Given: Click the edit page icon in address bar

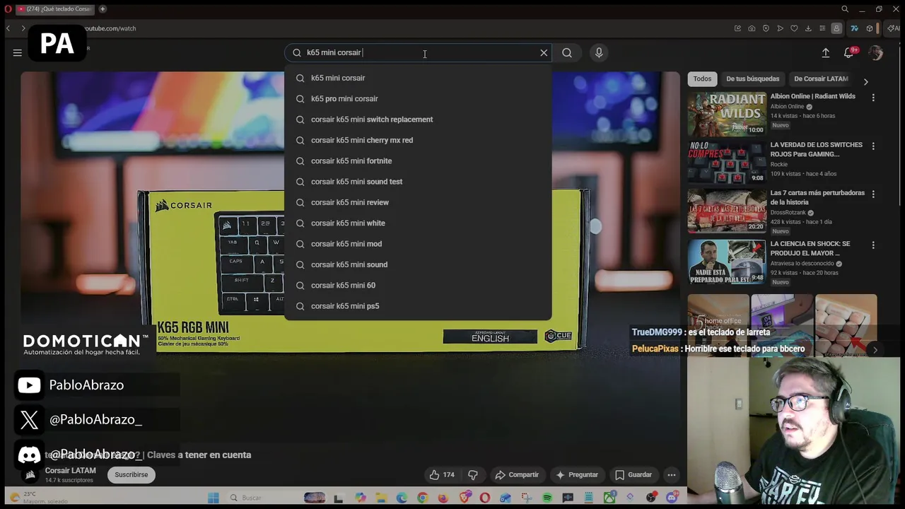Looking at the screenshot, I should [737, 28].
